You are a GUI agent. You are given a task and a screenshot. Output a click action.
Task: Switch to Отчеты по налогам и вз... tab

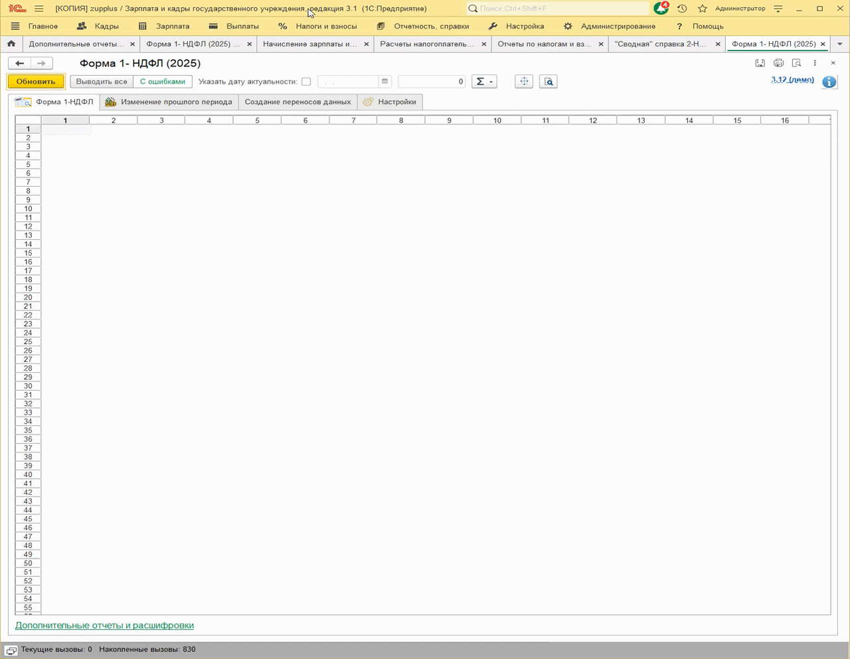pos(545,44)
